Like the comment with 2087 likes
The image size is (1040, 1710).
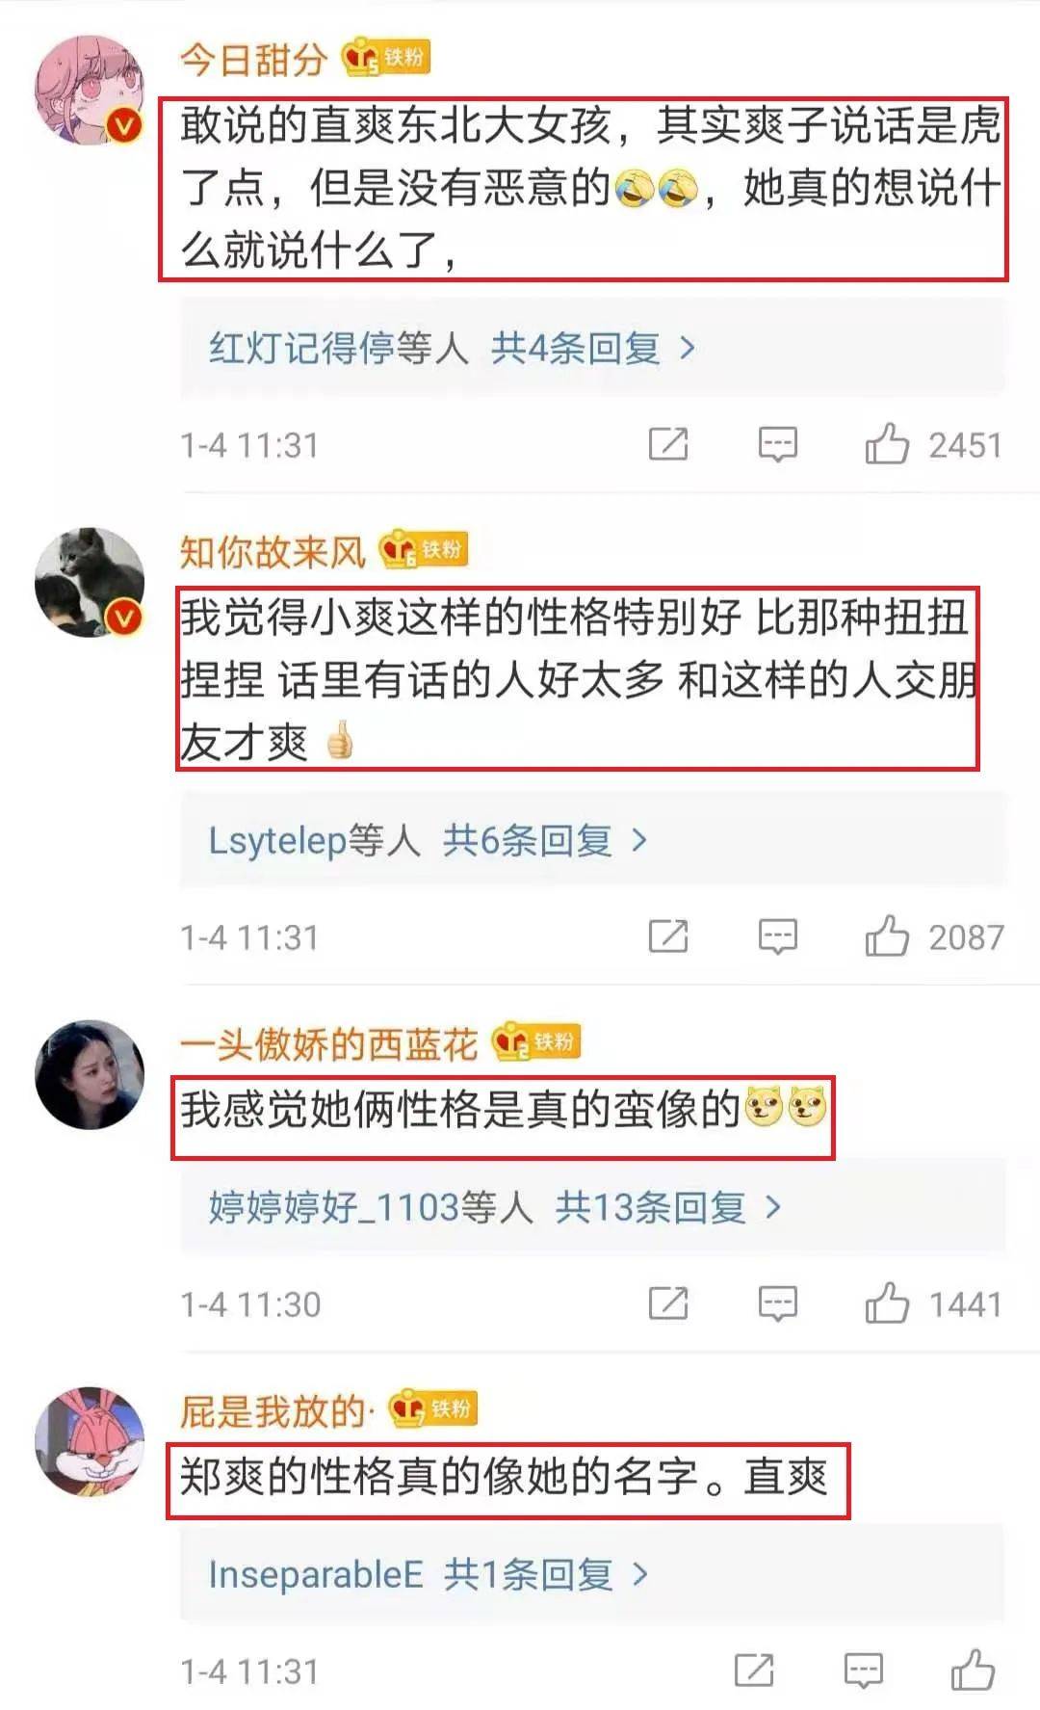point(887,936)
